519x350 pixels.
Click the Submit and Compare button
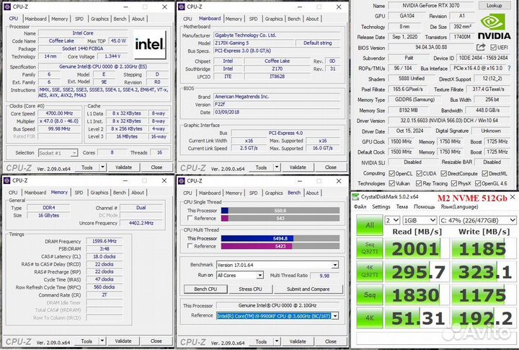309,289
